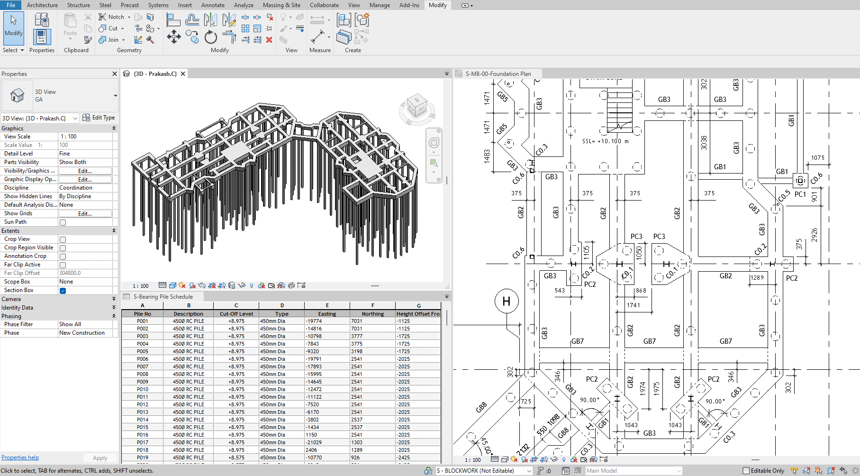Expand the Identity Data section

[x=114, y=308]
